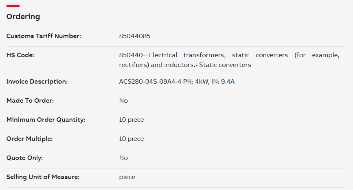Screen dimensions: 353x190
Task: Select the tariff number 85044085
Action: click(135, 36)
